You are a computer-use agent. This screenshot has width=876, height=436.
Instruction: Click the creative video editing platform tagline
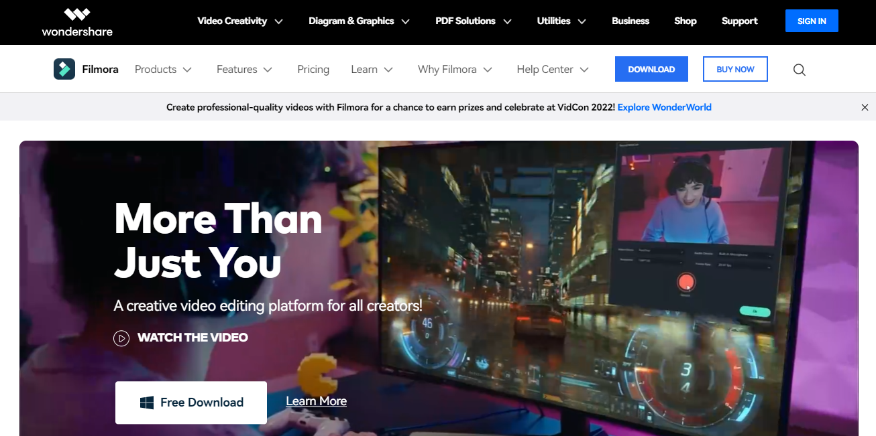268,306
